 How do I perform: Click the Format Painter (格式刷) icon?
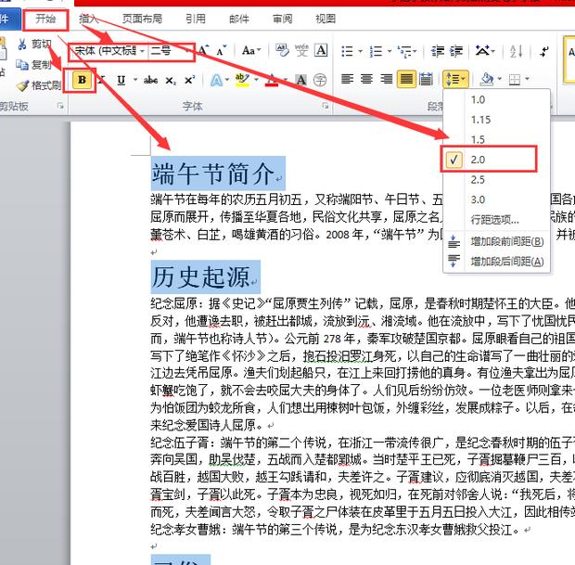38,85
